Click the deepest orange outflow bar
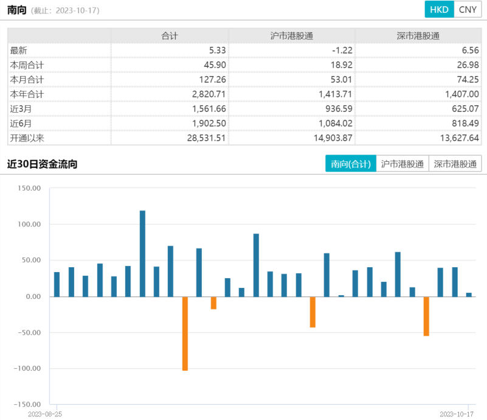The width and height of the screenshot is (487, 420). [x=185, y=333]
